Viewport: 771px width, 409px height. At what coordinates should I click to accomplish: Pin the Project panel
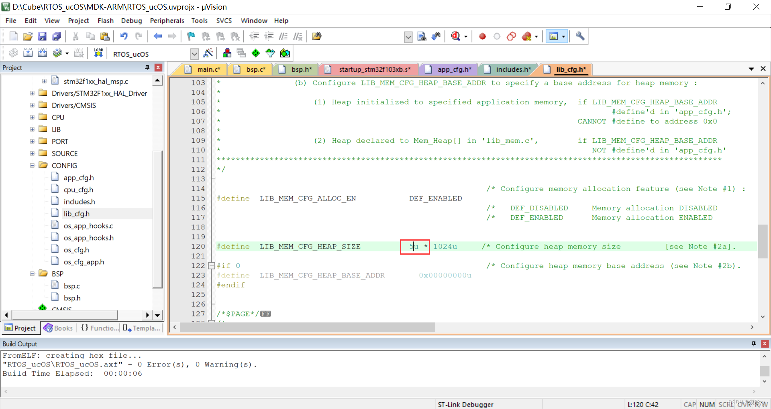[x=147, y=67]
